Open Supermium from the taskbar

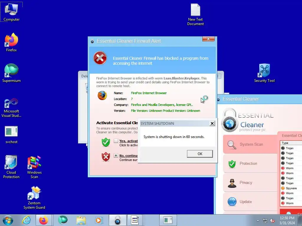point(63,220)
